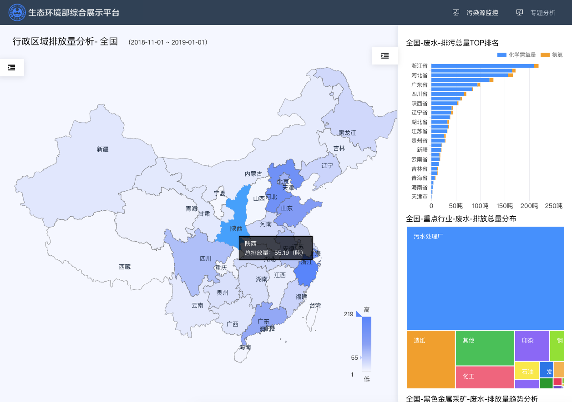The height and width of the screenshot is (402, 572).
Task: Select 辽宁 on the map
Action: click(327, 166)
